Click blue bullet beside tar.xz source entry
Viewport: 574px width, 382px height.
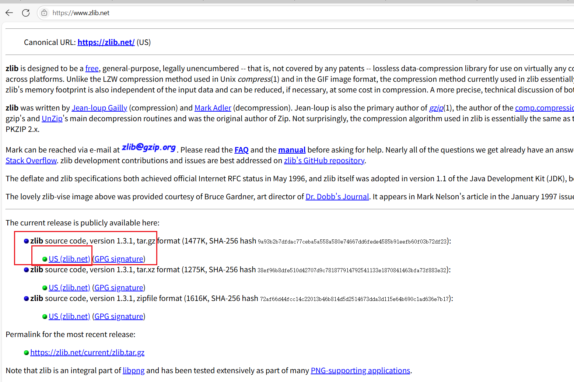click(x=26, y=270)
